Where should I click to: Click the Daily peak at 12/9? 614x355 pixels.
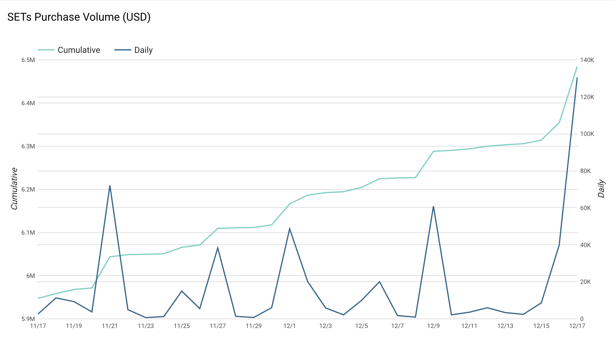click(x=433, y=206)
